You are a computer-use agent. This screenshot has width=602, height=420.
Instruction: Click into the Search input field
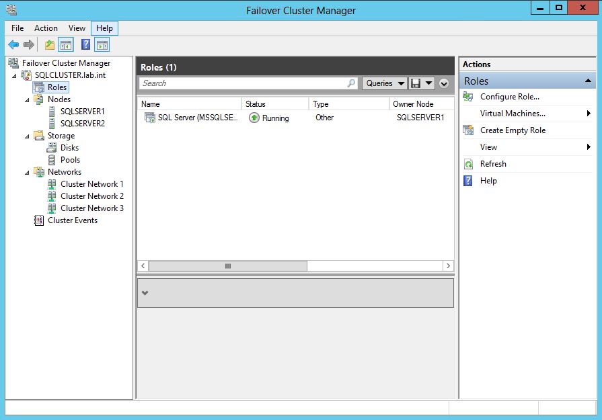click(x=248, y=83)
